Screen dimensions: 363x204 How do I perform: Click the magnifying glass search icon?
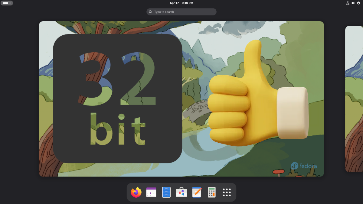point(150,12)
